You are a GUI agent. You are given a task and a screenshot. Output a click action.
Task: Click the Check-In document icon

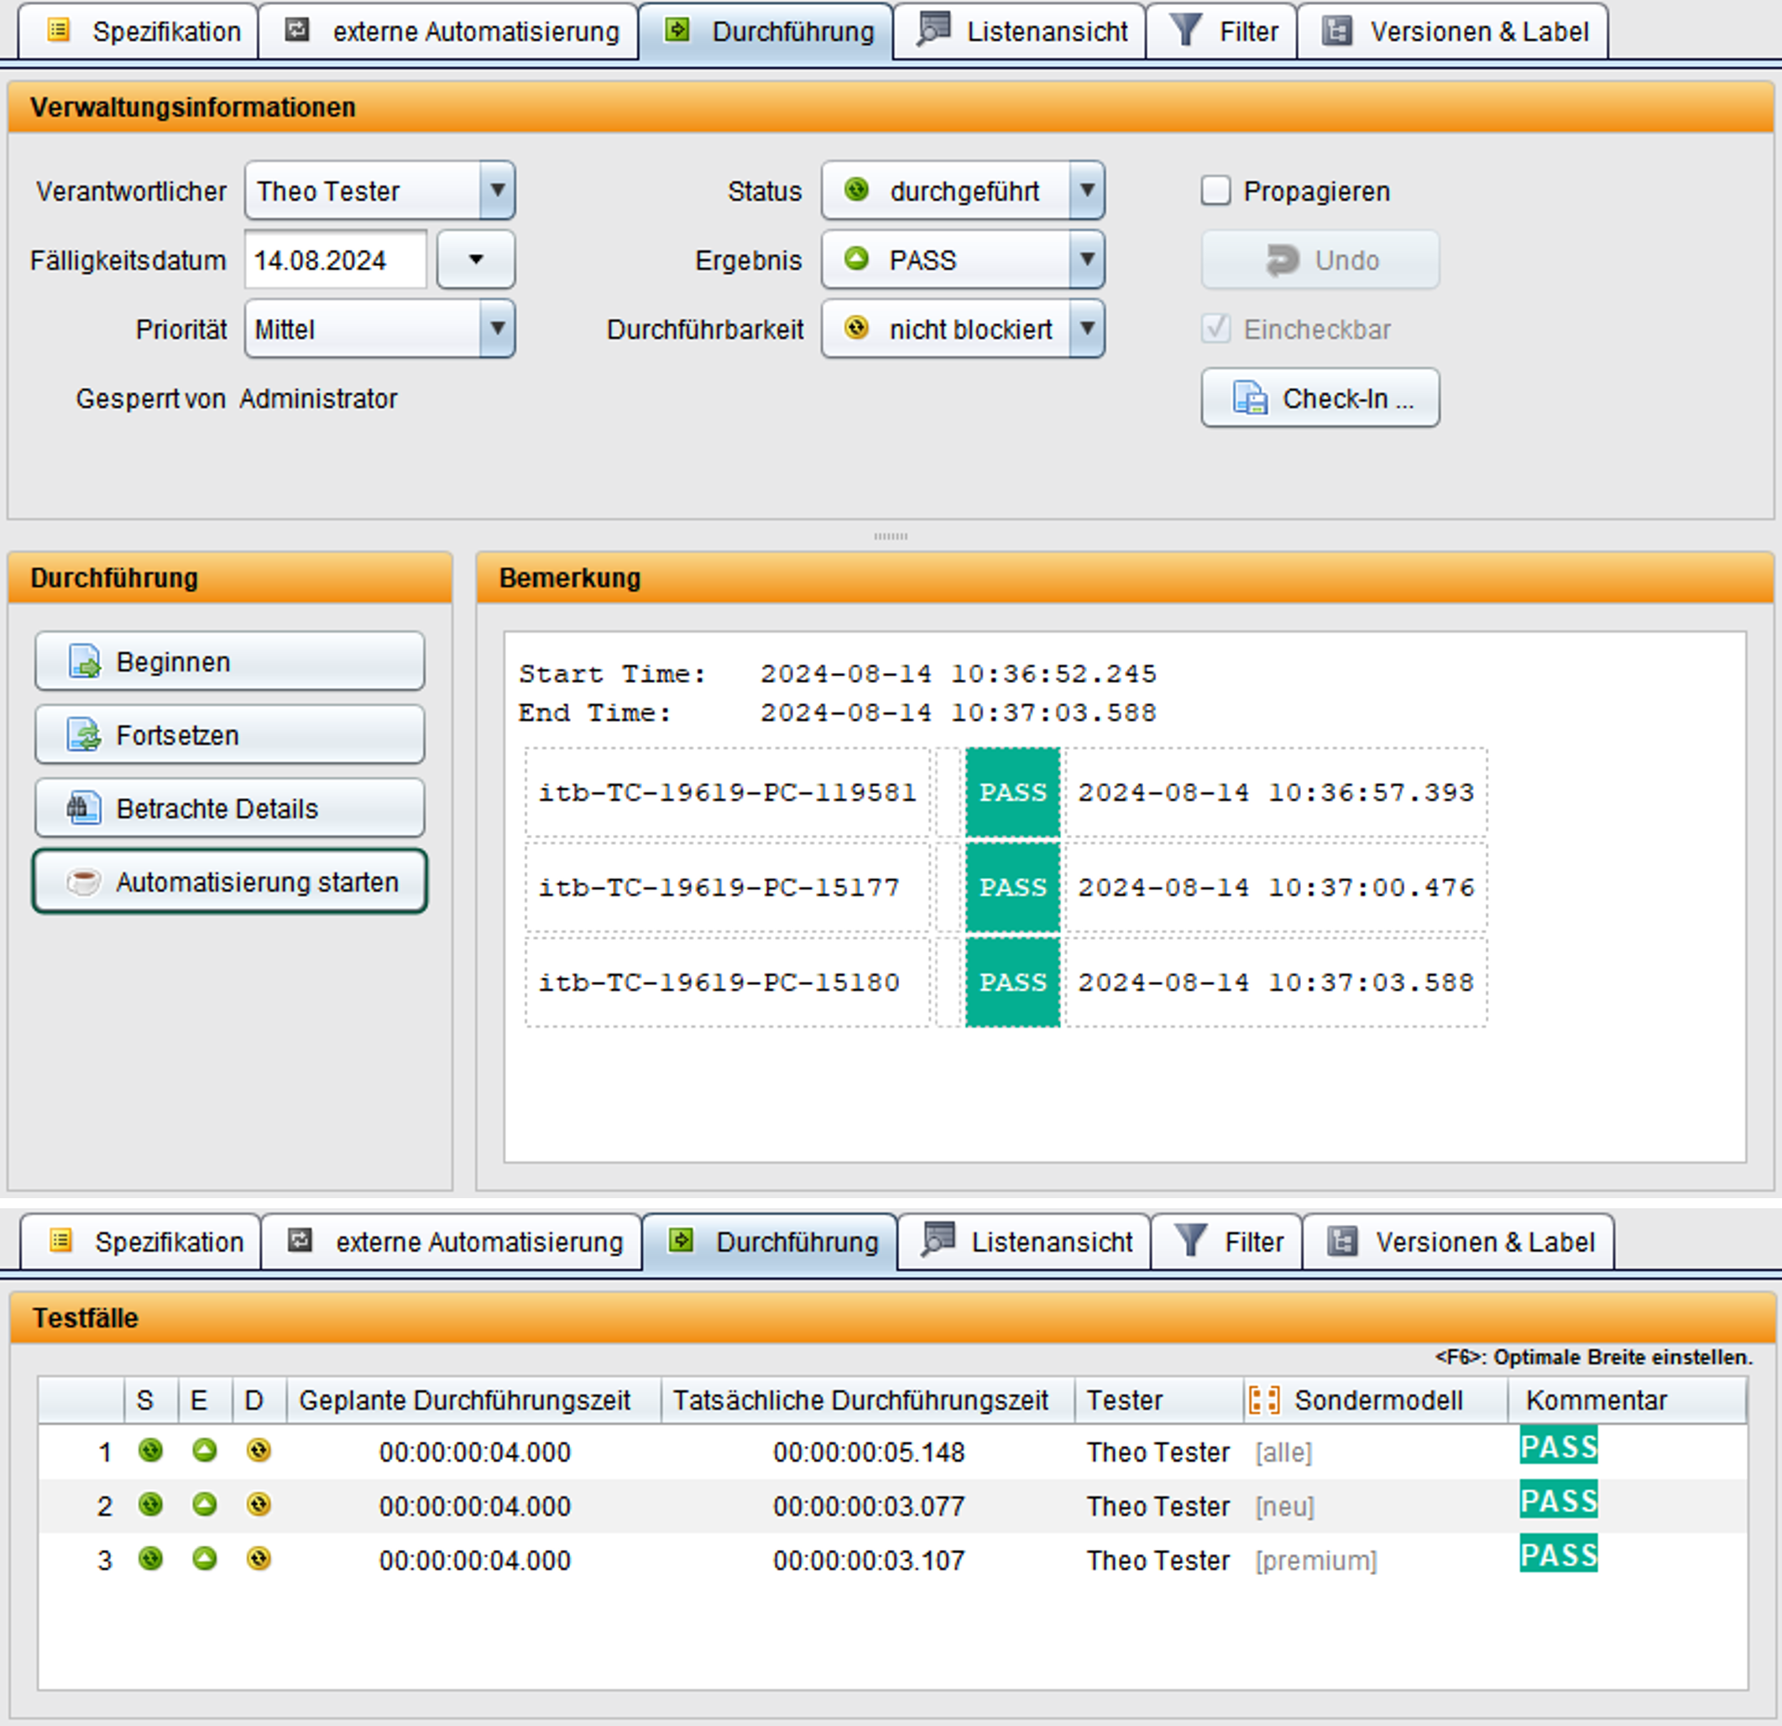coord(1250,398)
